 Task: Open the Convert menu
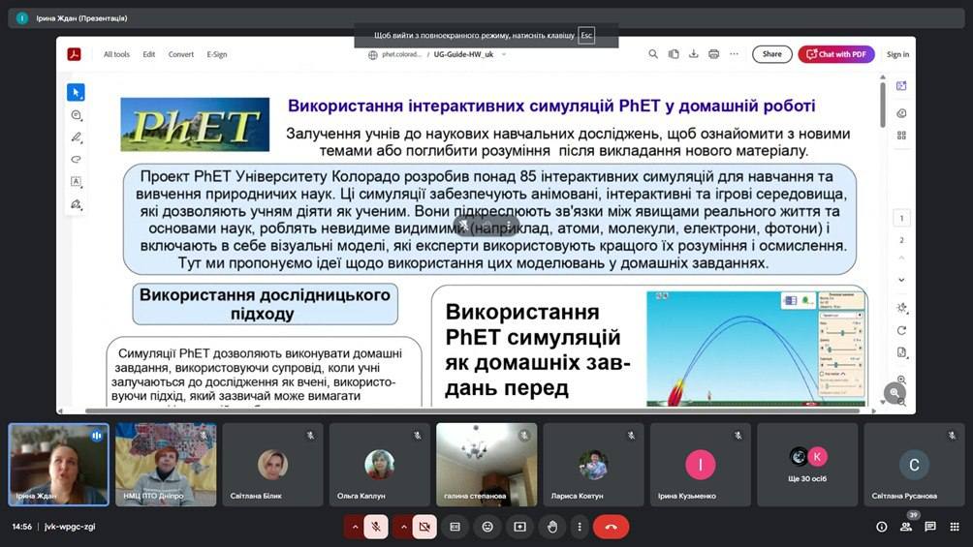(181, 54)
